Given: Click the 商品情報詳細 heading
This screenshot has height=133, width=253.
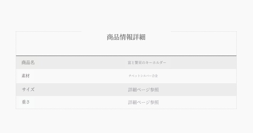Looking at the screenshot, I should coord(126,37).
